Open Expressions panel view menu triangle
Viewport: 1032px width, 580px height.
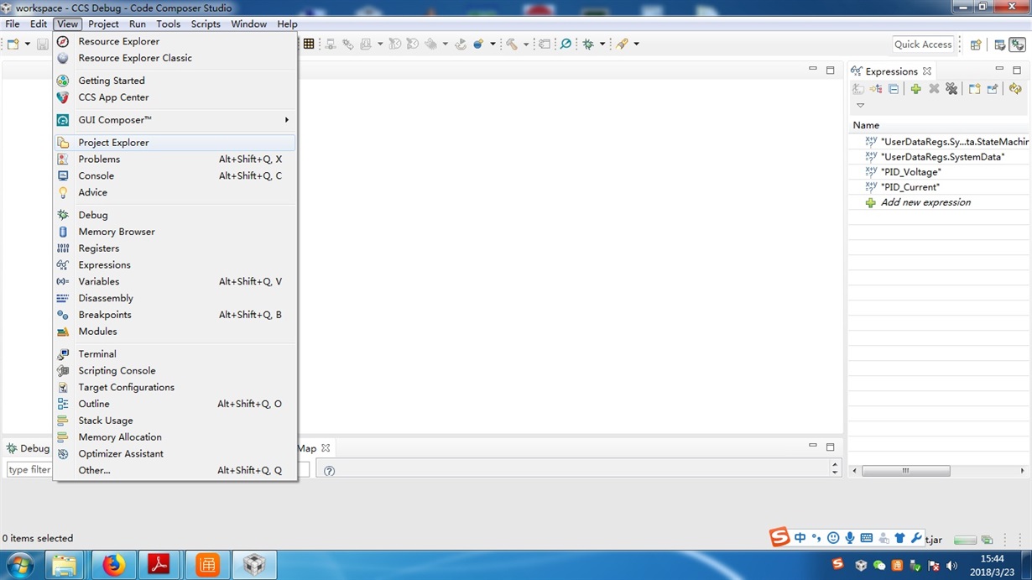coord(860,106)
